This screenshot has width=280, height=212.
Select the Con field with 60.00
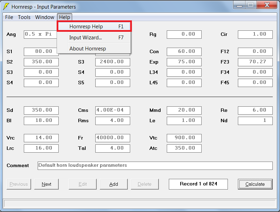[x=184, y=51]
